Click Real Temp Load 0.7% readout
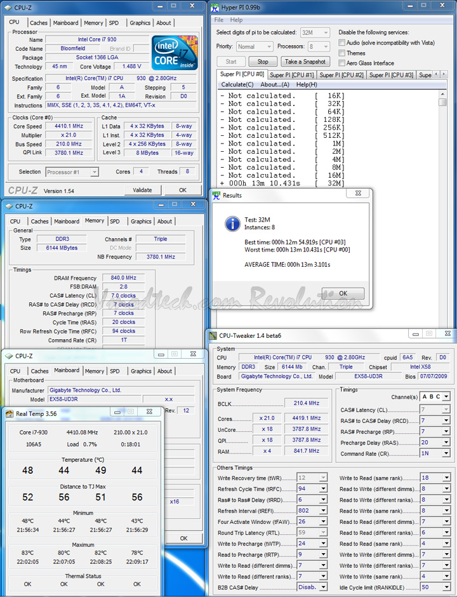This screenshot has height=597, width=457. tap(82, 445)
